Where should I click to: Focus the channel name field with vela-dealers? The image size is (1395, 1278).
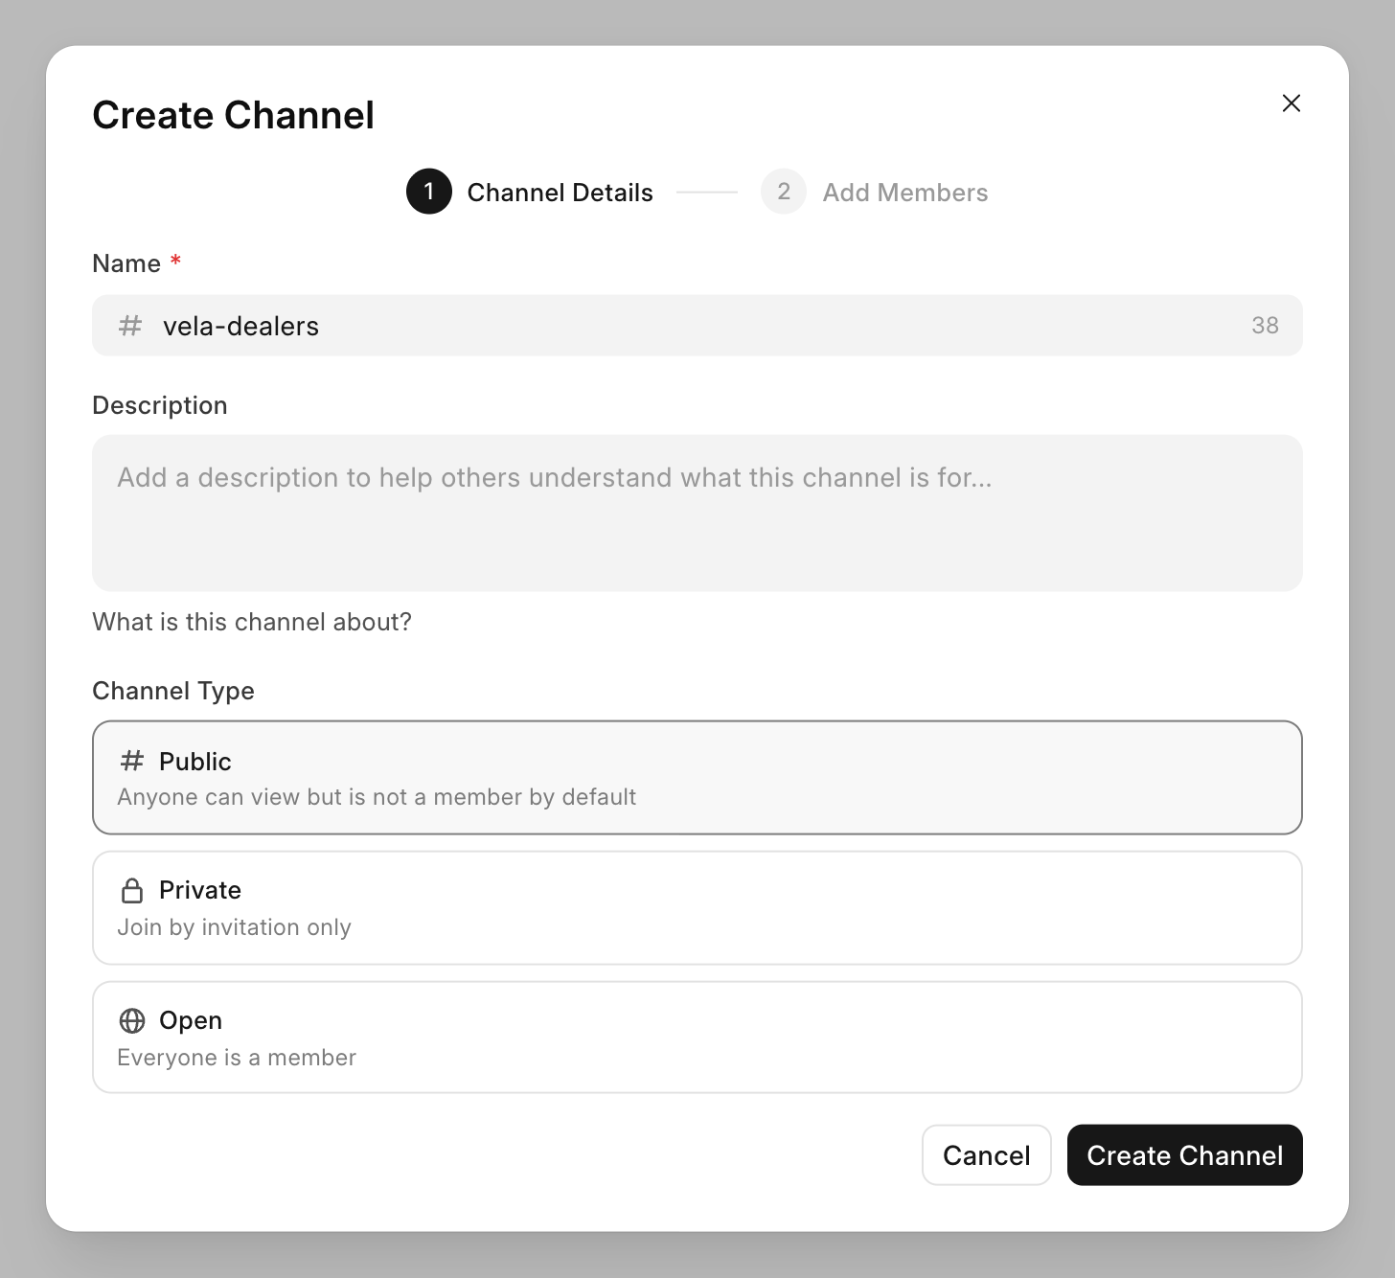(697, 326)
